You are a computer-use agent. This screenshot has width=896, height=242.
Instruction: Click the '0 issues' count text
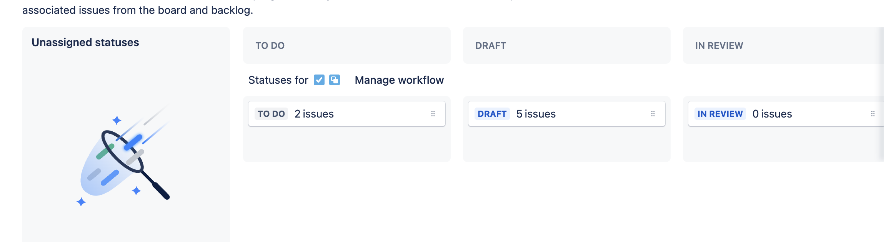[x=772, y=114]
